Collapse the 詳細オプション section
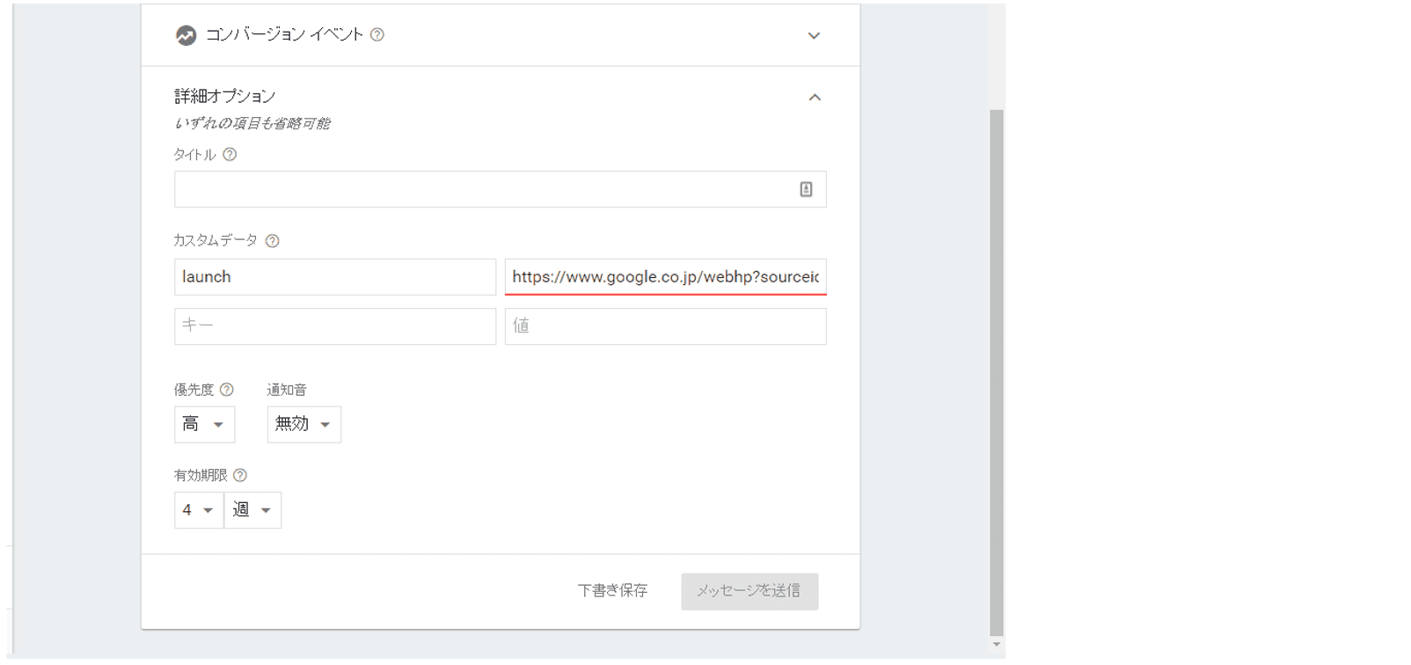The height and width of the screenshot is (665, 1411). coord(815,98)
